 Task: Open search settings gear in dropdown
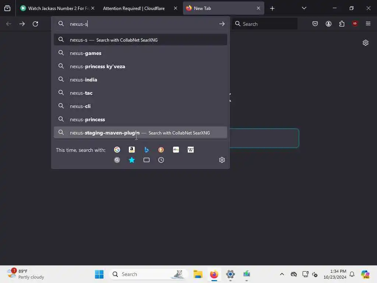222,160
